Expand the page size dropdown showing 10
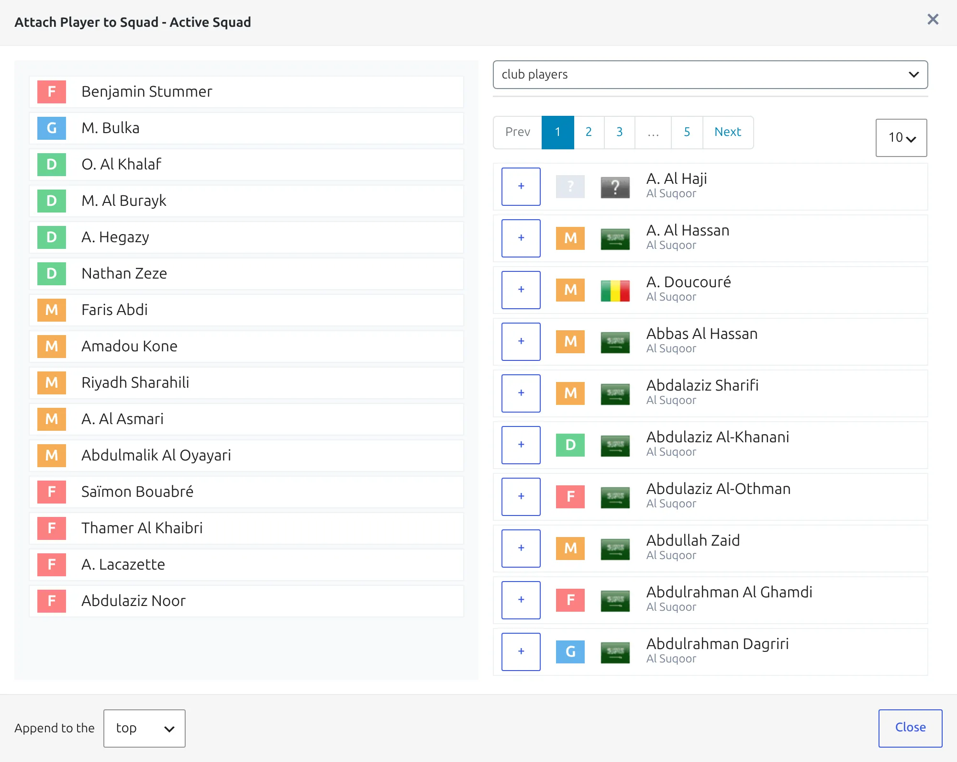 [901, 138]
